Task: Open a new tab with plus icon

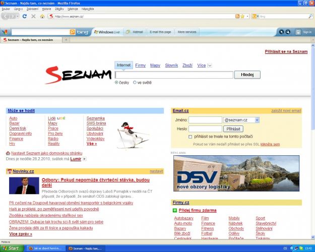Action: coord(66,40)
